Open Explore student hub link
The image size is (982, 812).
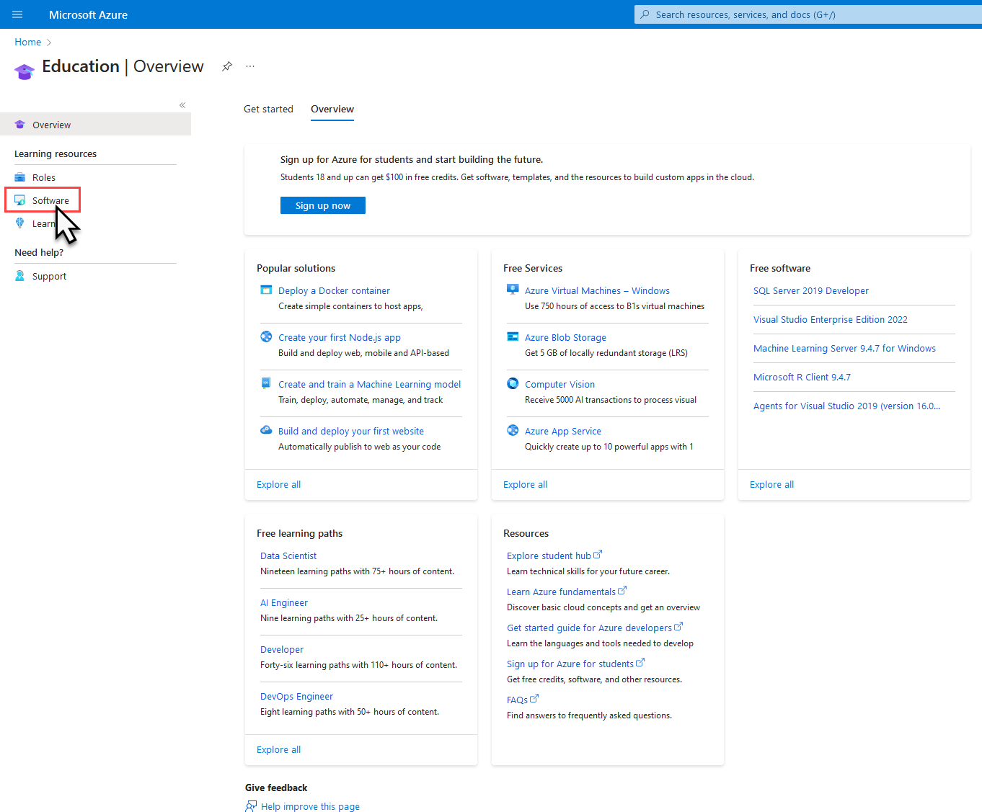(x=549, y=556)
